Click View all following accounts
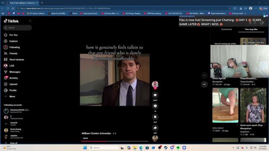The image size is (269, 151). (x=13, y=143)
